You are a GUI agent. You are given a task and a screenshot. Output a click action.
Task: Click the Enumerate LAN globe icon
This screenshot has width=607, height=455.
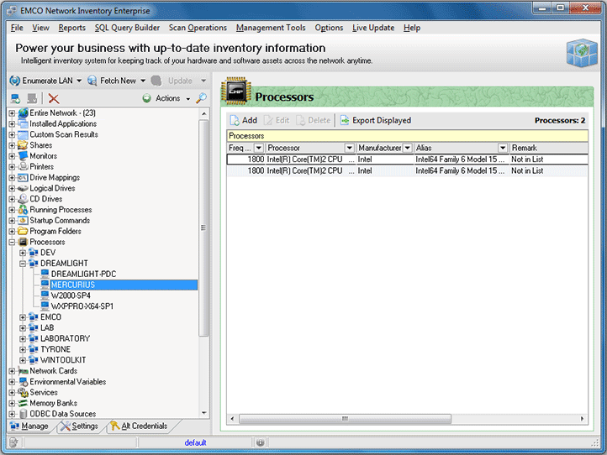pyautogui.click(x=15, y=81)
